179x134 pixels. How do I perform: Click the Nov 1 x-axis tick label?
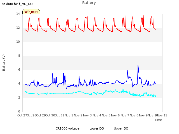(69, 115)
